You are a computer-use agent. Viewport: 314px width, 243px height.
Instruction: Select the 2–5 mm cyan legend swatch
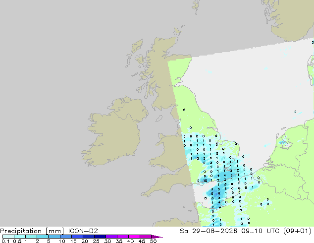(43, 237)
